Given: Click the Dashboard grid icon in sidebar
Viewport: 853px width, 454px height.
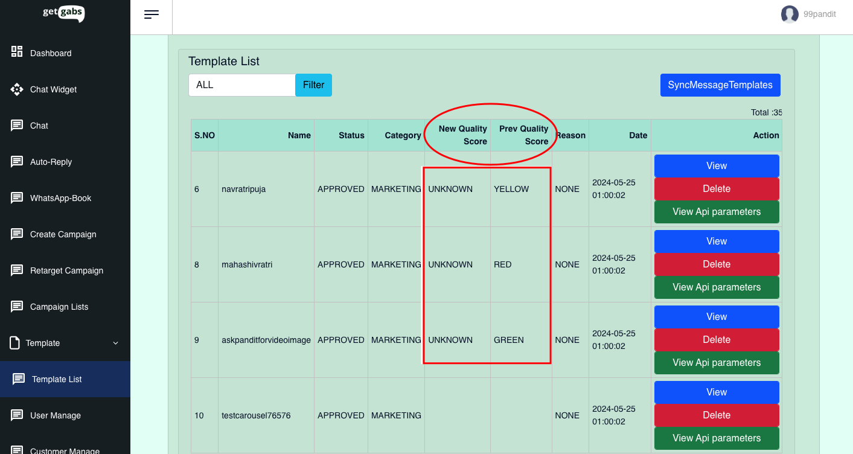Looking at the screenshot, I should coord(17,52).
